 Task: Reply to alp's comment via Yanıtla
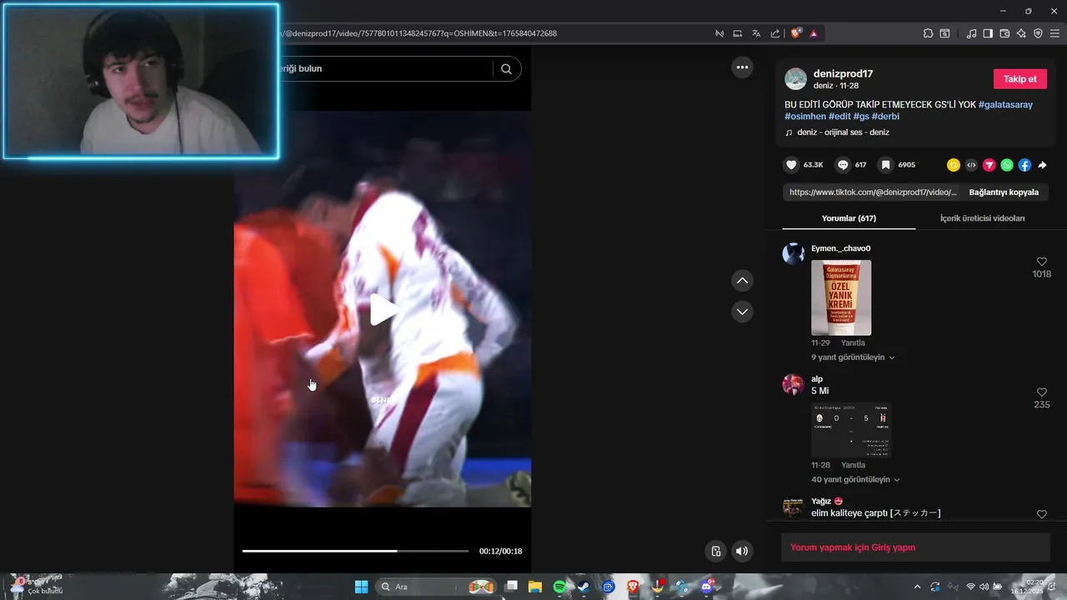coord(853,465)
